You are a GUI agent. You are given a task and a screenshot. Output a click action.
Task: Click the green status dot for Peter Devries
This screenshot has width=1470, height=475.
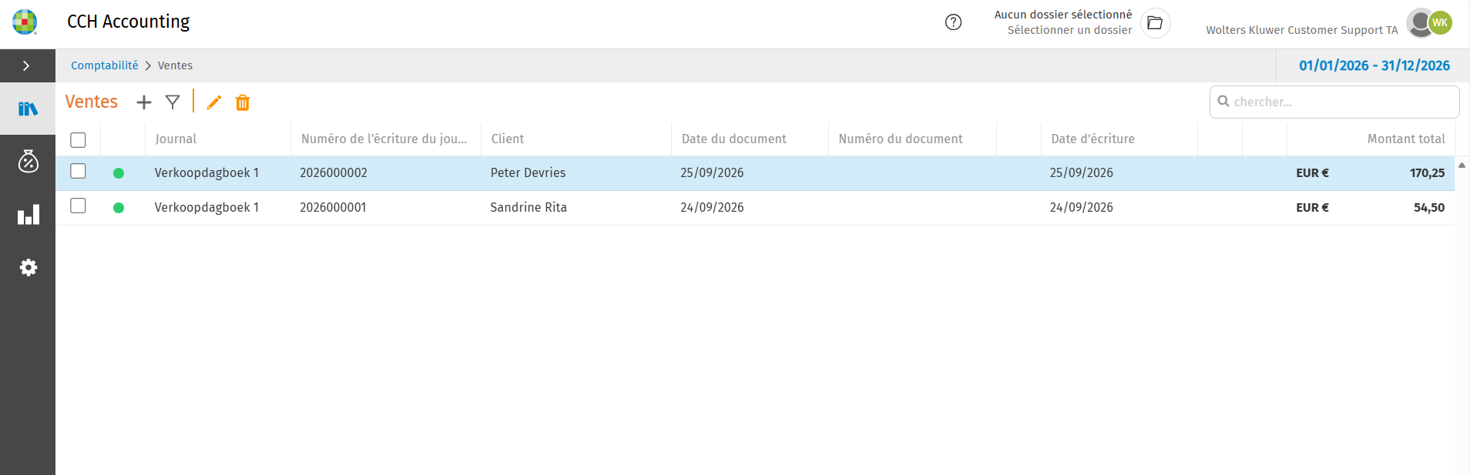click(119, 173)
